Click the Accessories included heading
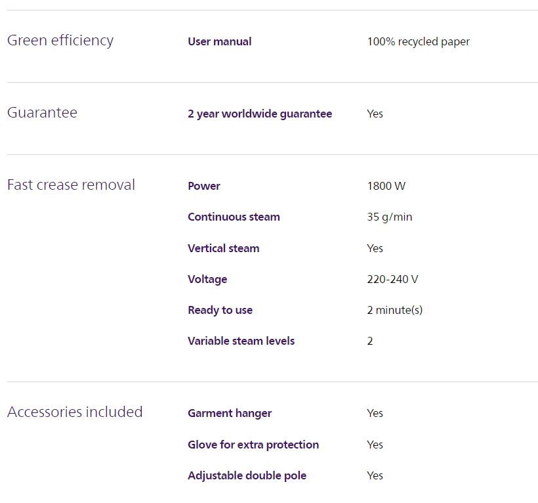 tap(75, 412)
